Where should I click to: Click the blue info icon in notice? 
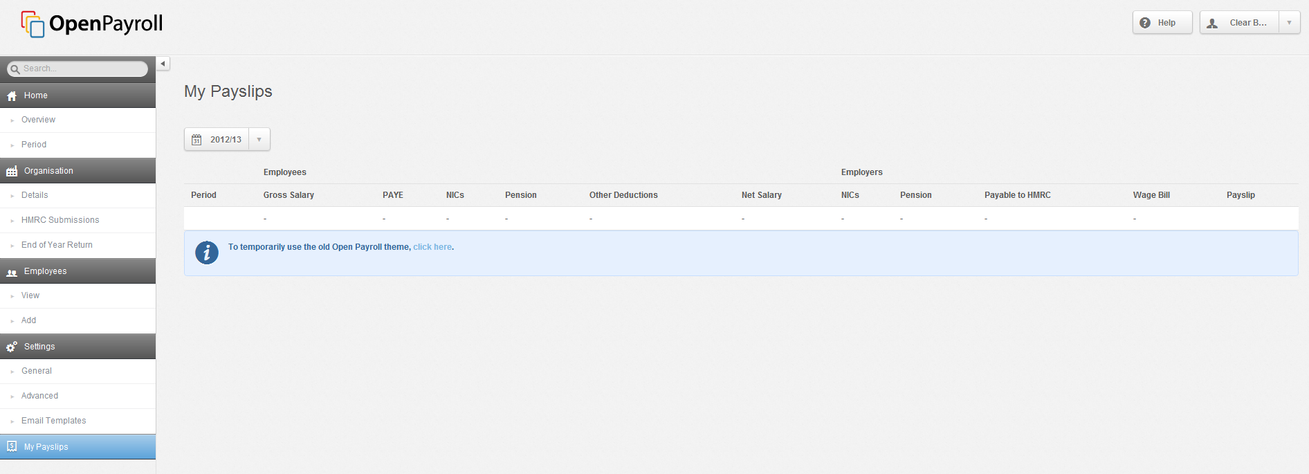(x=206, y=253)
